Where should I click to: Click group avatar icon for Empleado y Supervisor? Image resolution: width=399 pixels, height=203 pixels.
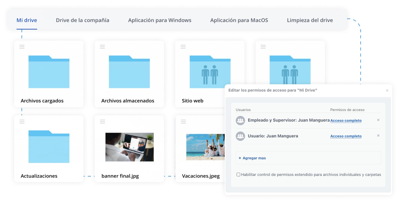(x=240, y=121)
